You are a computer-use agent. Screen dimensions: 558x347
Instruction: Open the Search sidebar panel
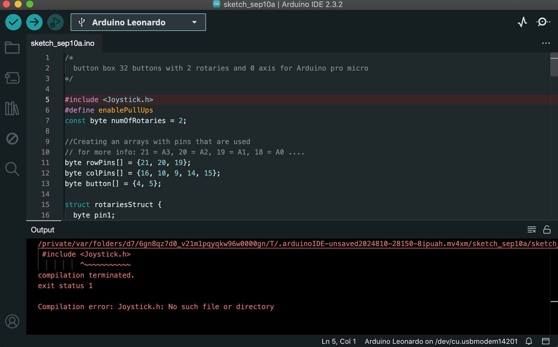12,169
